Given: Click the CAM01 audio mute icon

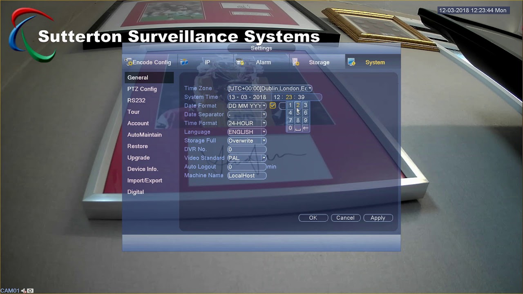Looking at the screenshot, I should tap(24, 291).
